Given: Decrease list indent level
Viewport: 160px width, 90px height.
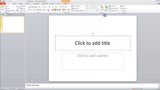Looking at the screenshot, I should 60,7.
